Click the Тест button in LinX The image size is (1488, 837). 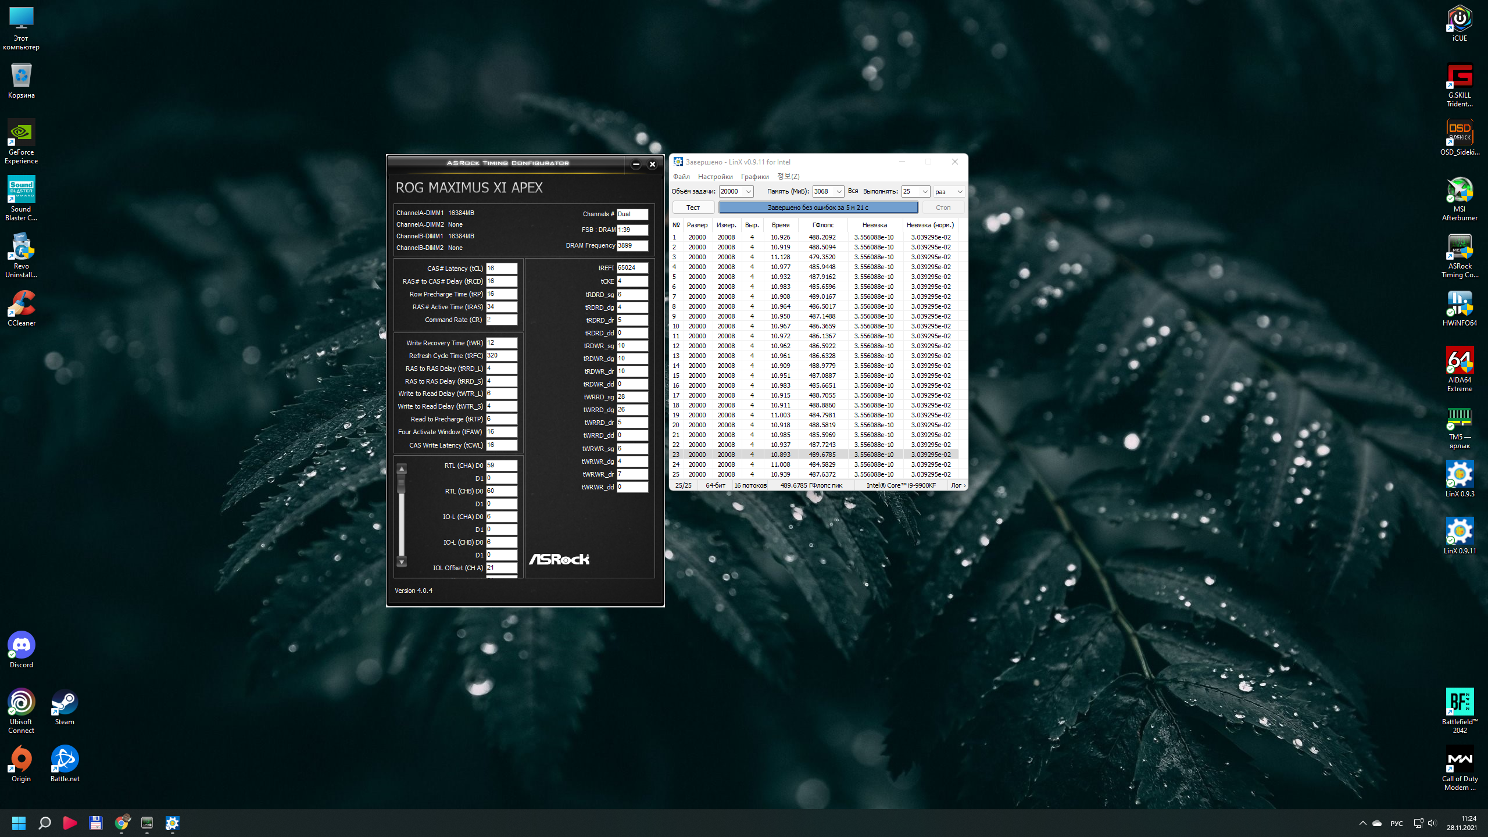(x=693, y=208)
